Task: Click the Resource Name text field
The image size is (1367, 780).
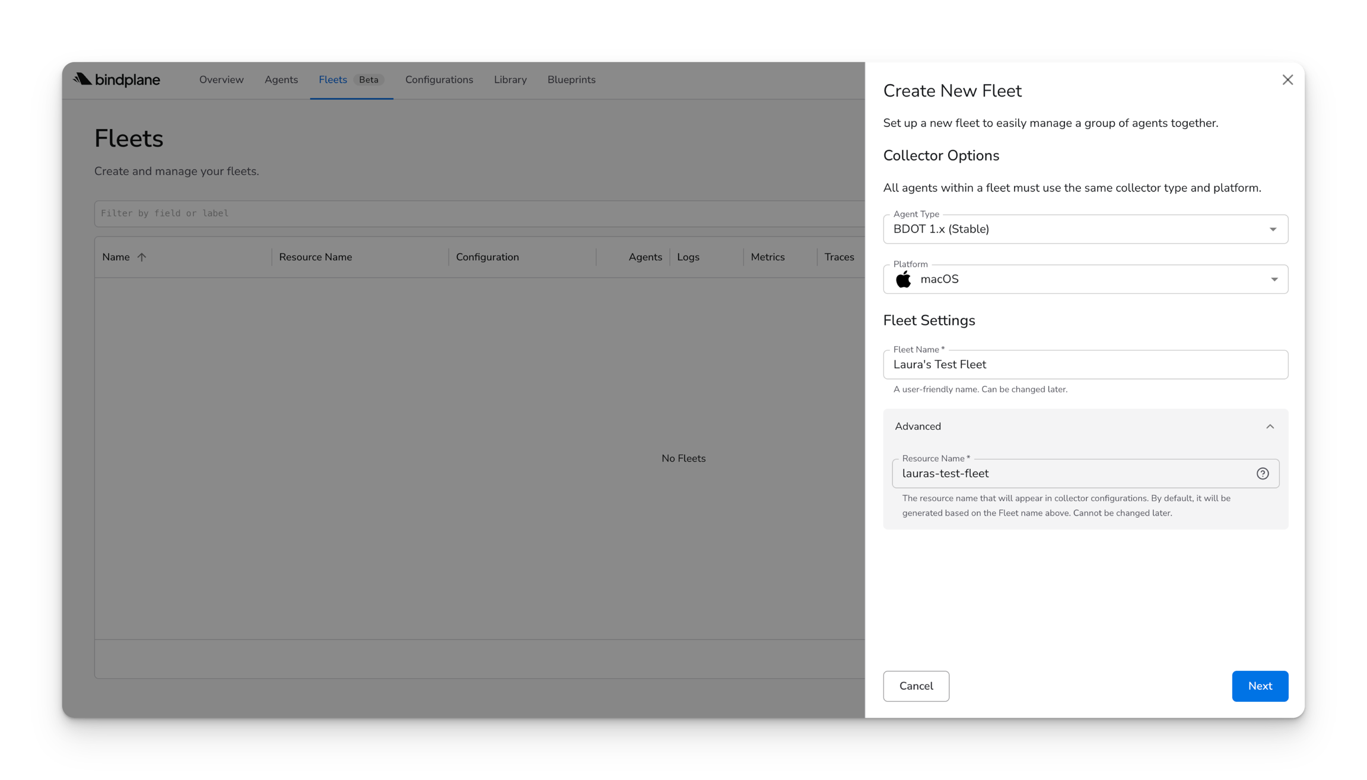Action: (x=1068, y=474)
